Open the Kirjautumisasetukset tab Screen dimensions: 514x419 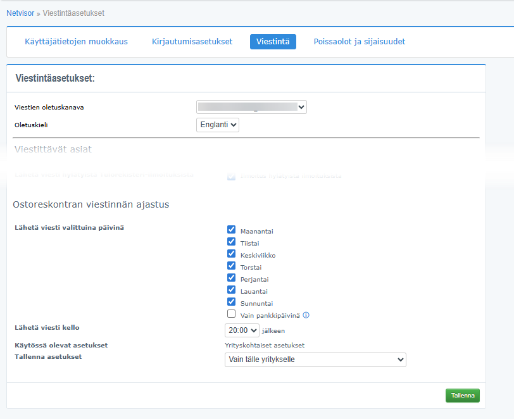tap(192, 42)
